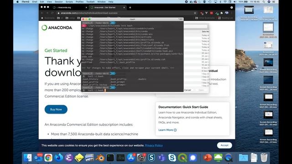
Task: Accept the cookies banner
Action: coord(224,145)
